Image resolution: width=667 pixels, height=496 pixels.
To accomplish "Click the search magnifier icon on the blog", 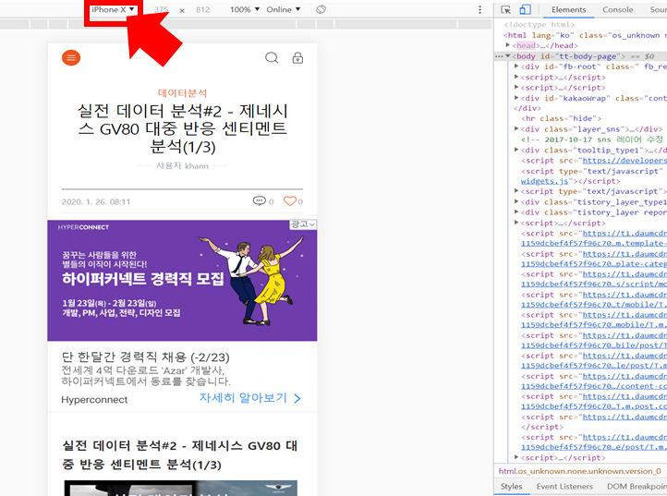I will pos(272,57).
